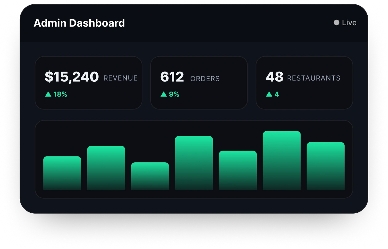Select the fifth chart bar
The width and height of the screenshot is (388, 249).
(x=238, y=170)
